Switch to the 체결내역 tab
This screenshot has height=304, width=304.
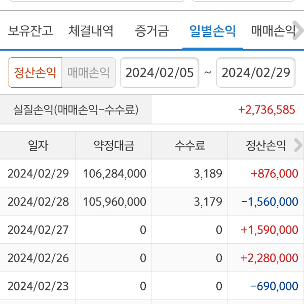click(91, 31)
